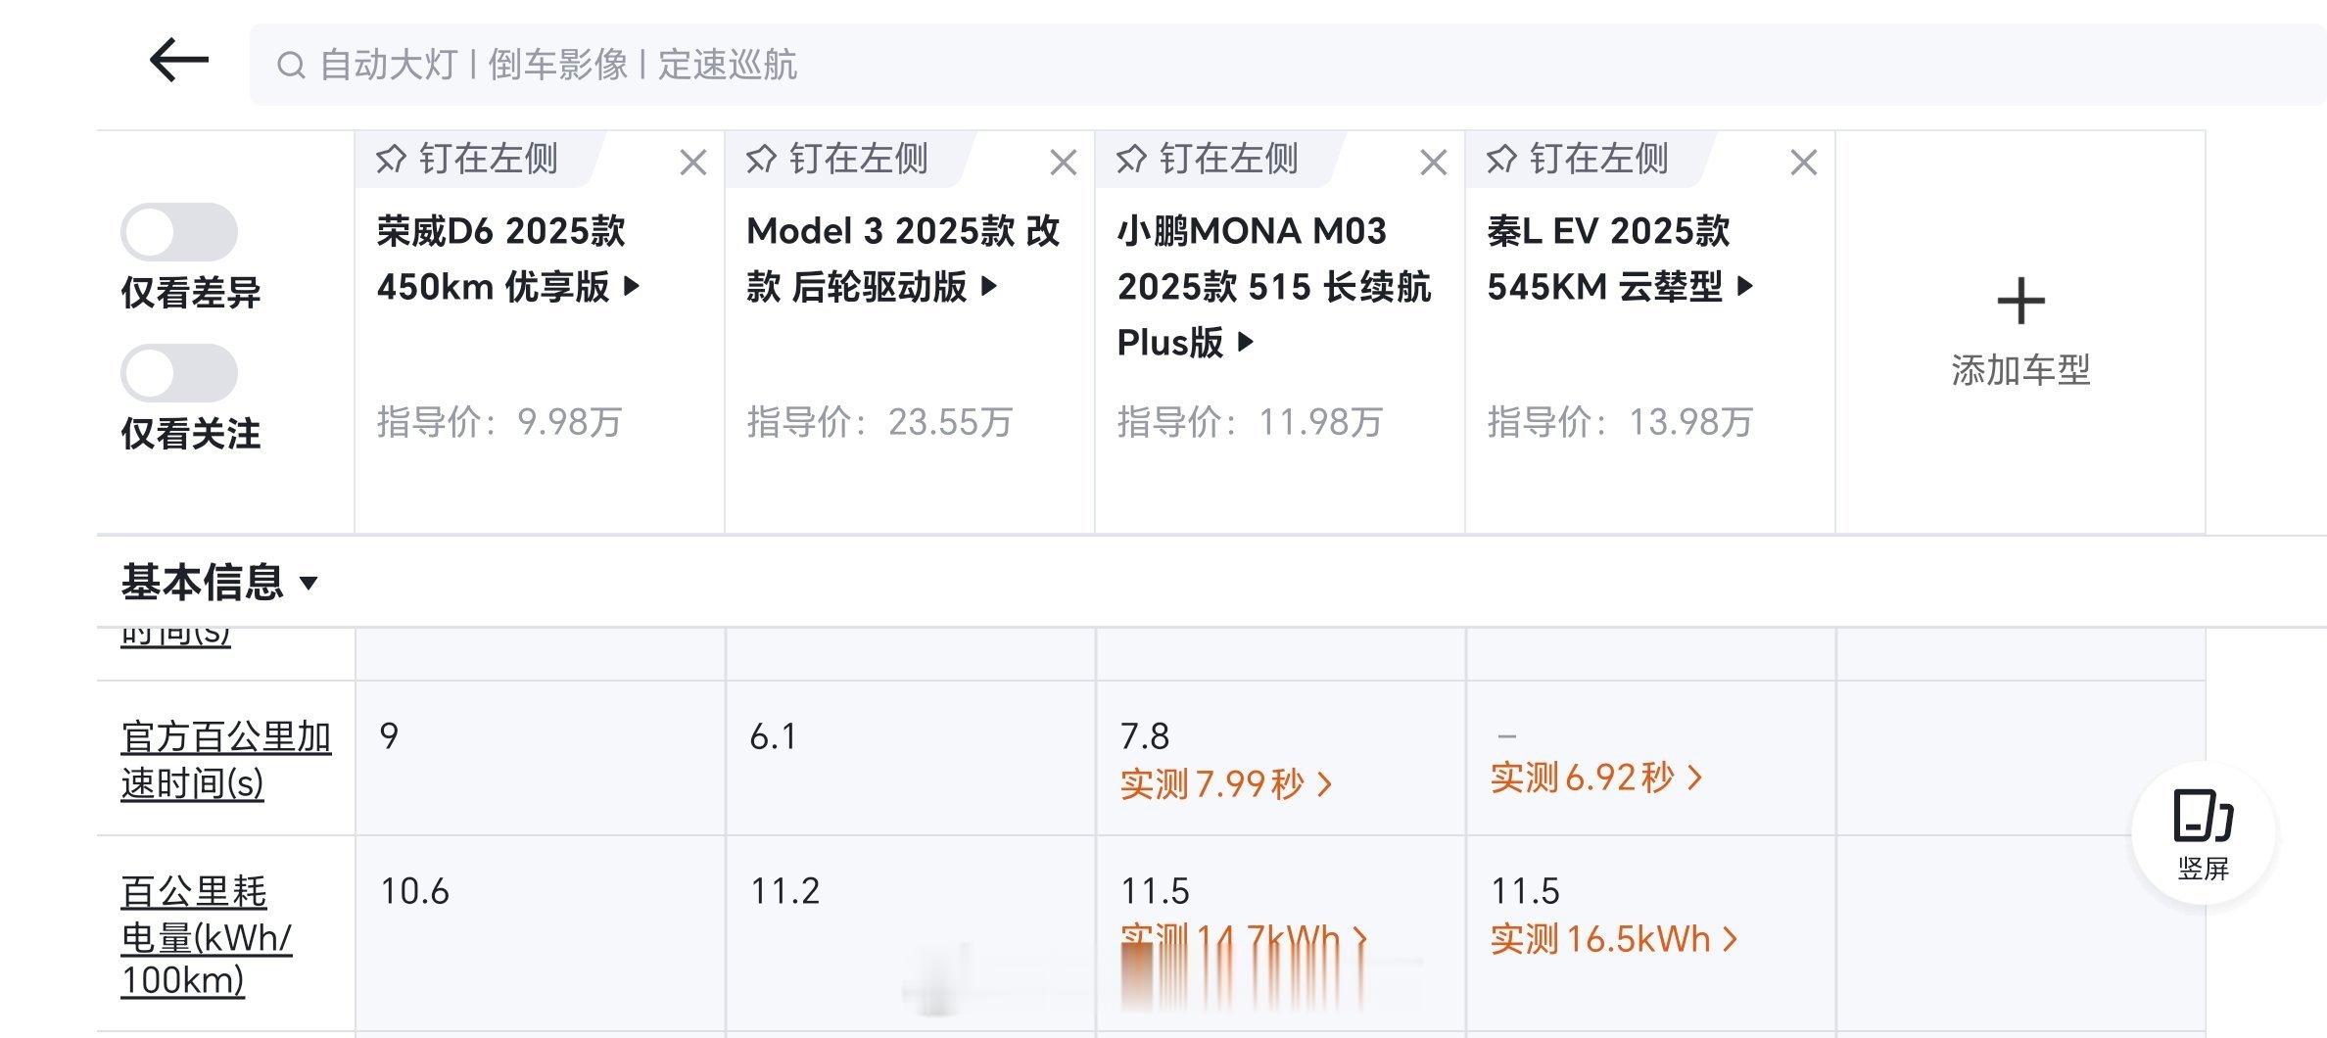Toggle the 仅看差异 switch

[179, 232]
